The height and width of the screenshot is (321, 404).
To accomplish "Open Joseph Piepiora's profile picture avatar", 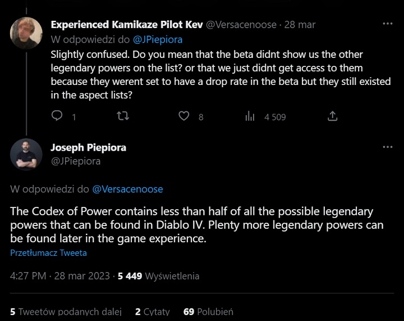I will (x=26, y=154).
